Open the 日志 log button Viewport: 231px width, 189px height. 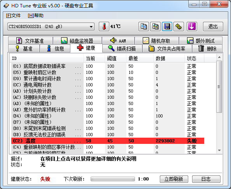[x=206, y=179]
